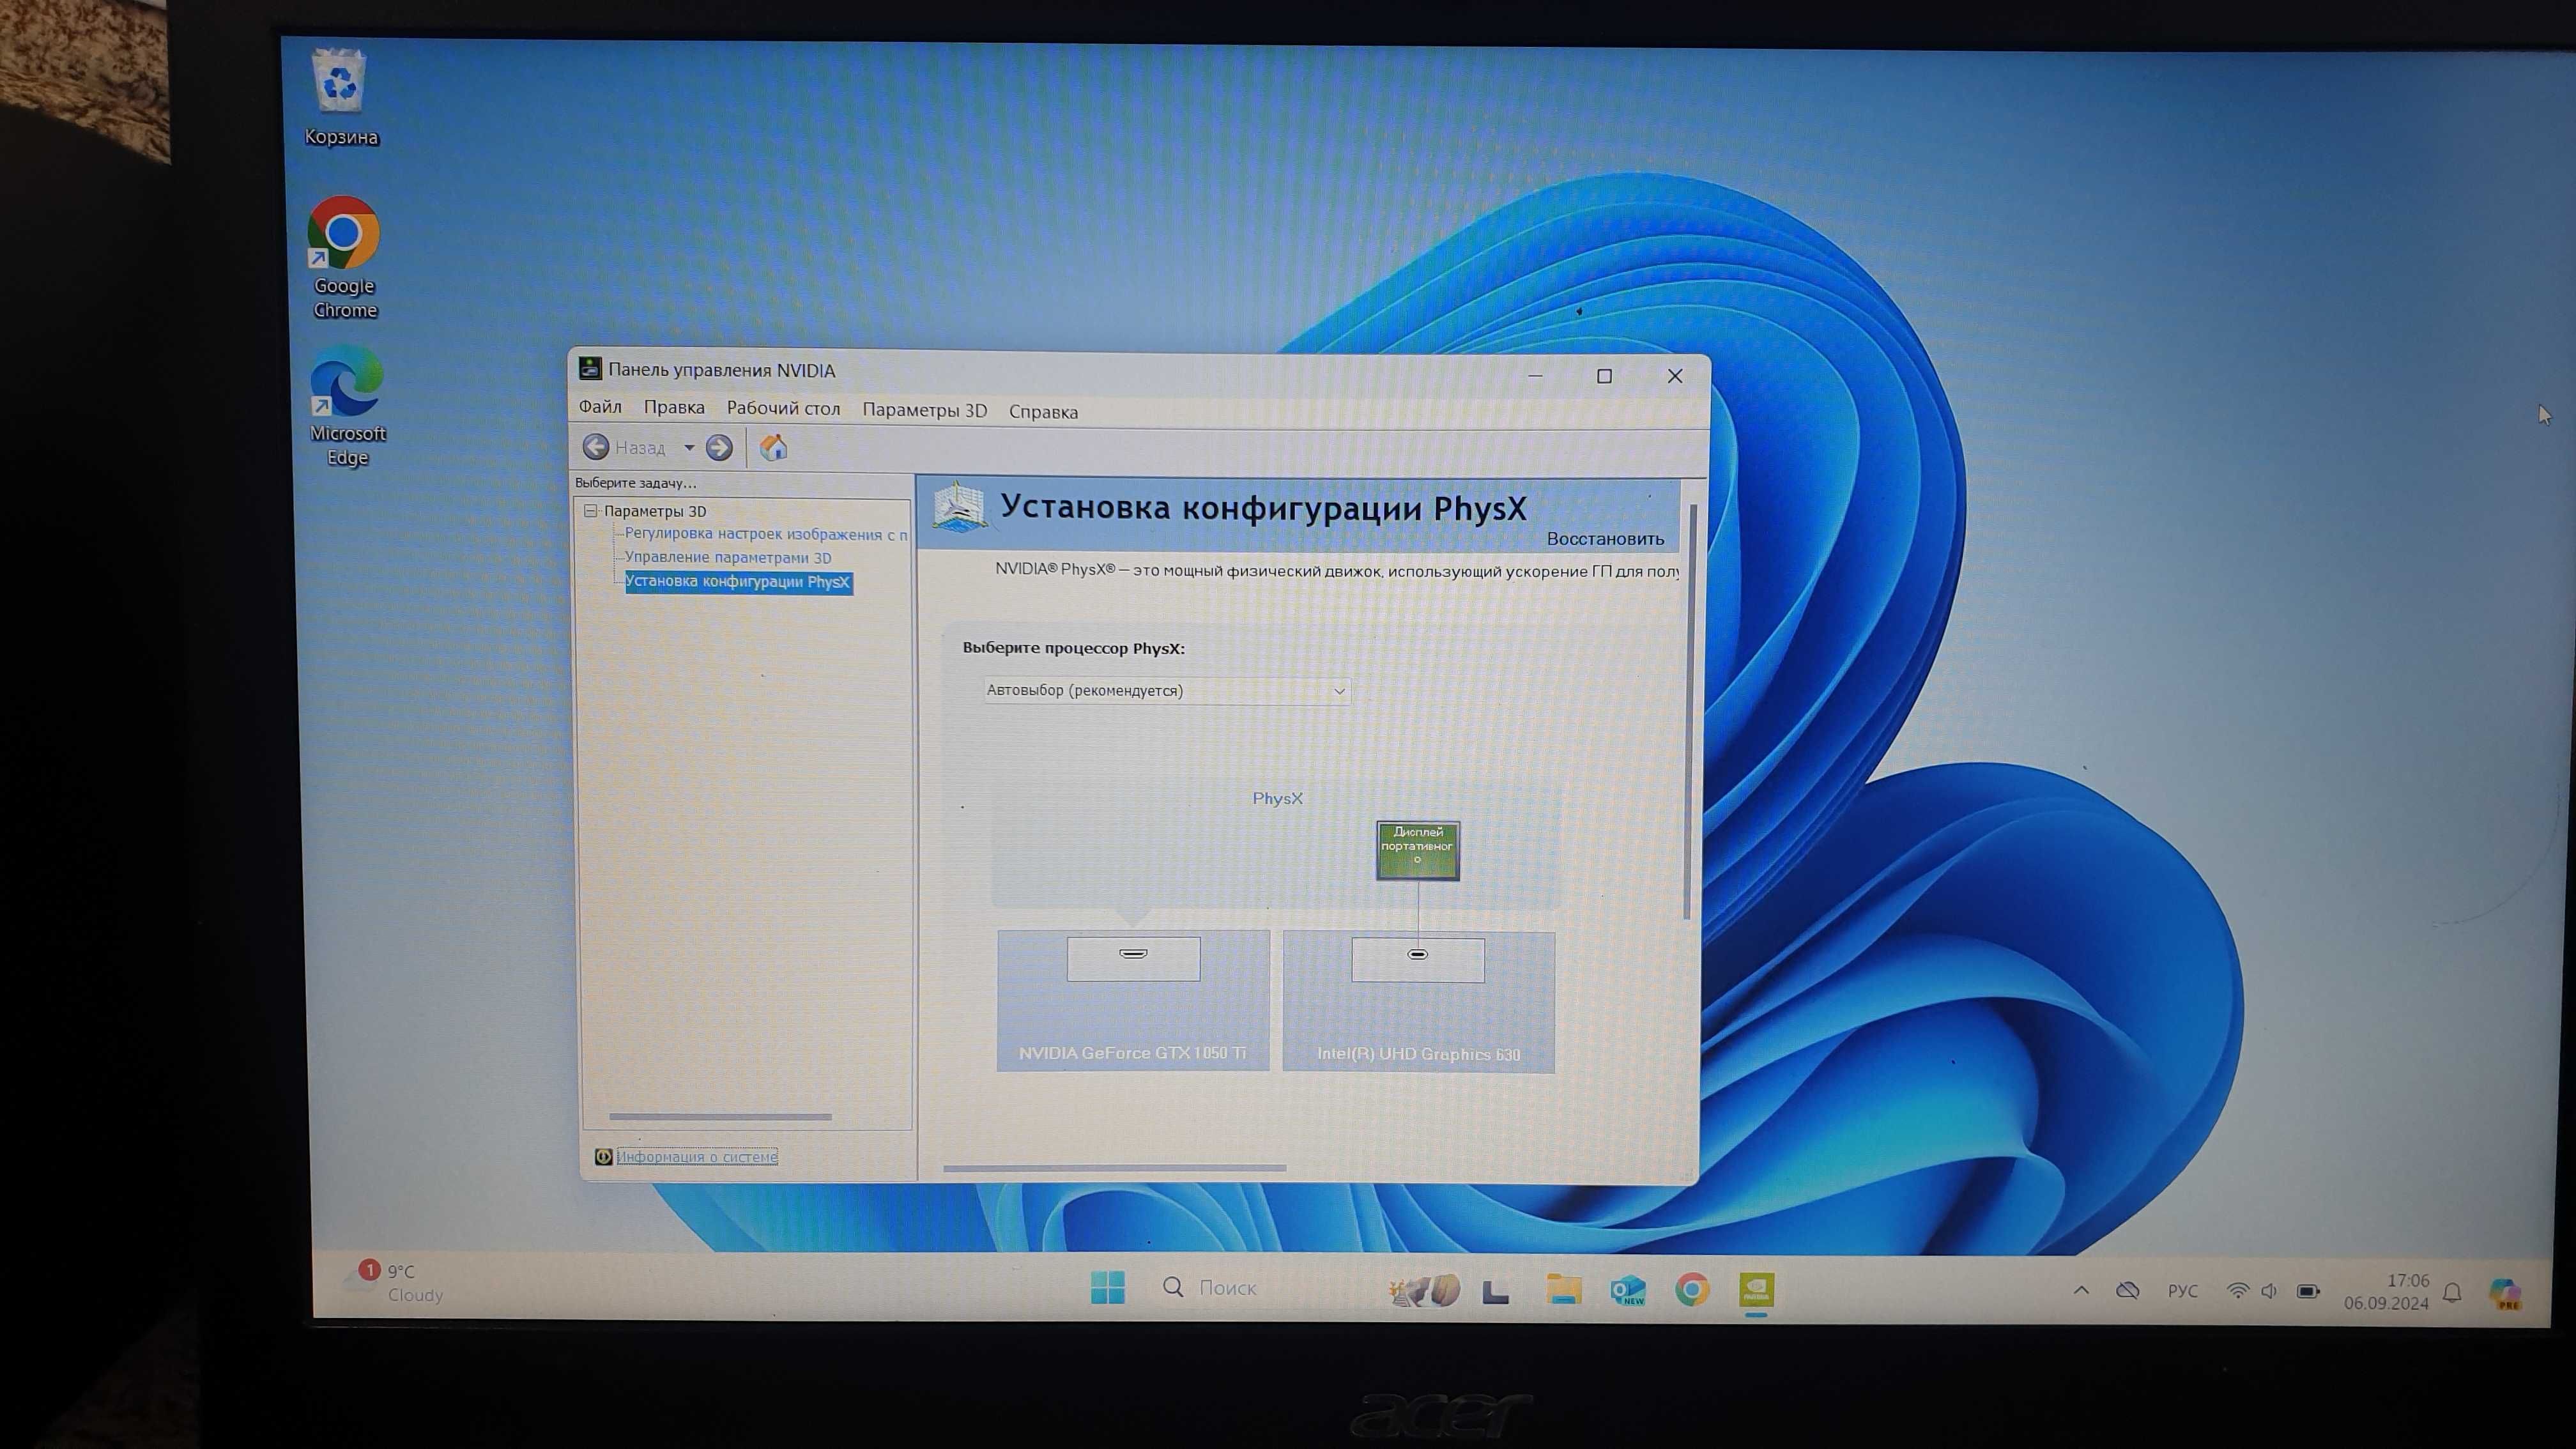The width and height of the screenshot is (2576, 1449).
Task: Click the Back arrow in NVIDIA toolbar
Action: (x=596, y=447)
